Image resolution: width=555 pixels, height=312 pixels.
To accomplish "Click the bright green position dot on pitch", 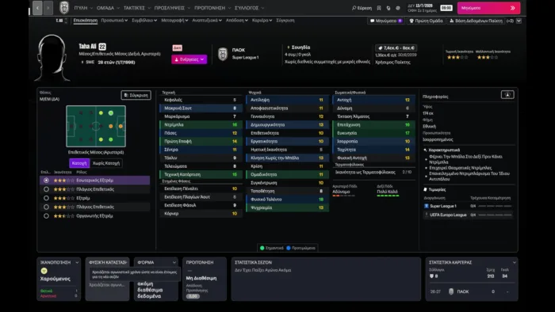I will click(x=111, y=113).
